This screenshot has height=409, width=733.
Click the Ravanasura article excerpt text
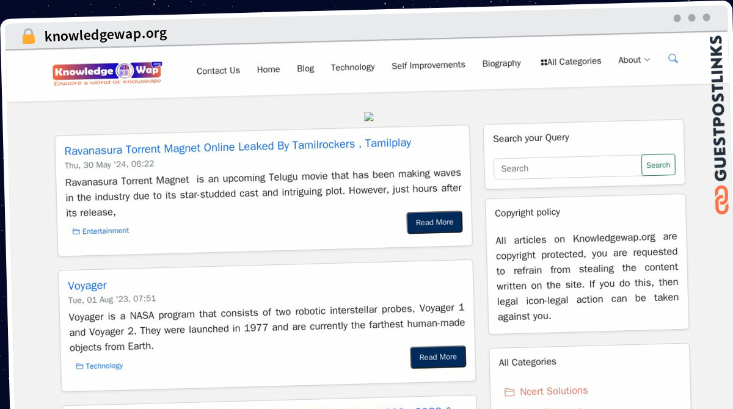click(x=263, y=193)
